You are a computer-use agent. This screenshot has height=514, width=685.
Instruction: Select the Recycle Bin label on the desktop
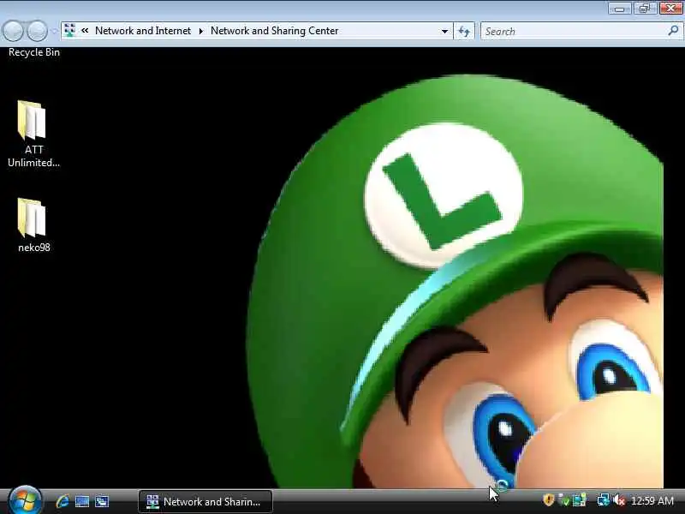(34, 52)
